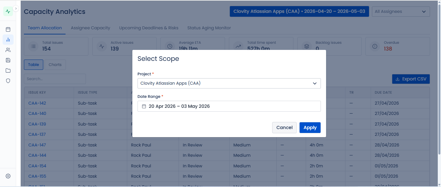Click Rock Paul in the CAA-147 row
Screen dimensions: 441x187
click(141, 145)
